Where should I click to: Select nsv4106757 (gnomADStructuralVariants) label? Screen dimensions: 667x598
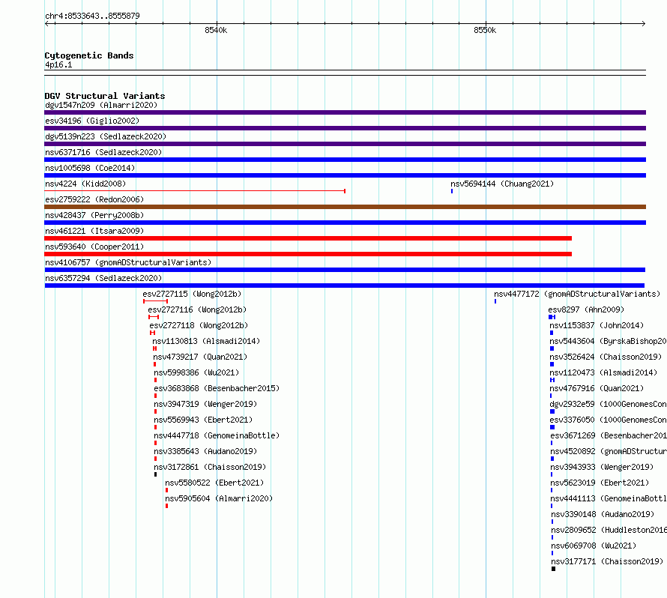coord(128,262)
